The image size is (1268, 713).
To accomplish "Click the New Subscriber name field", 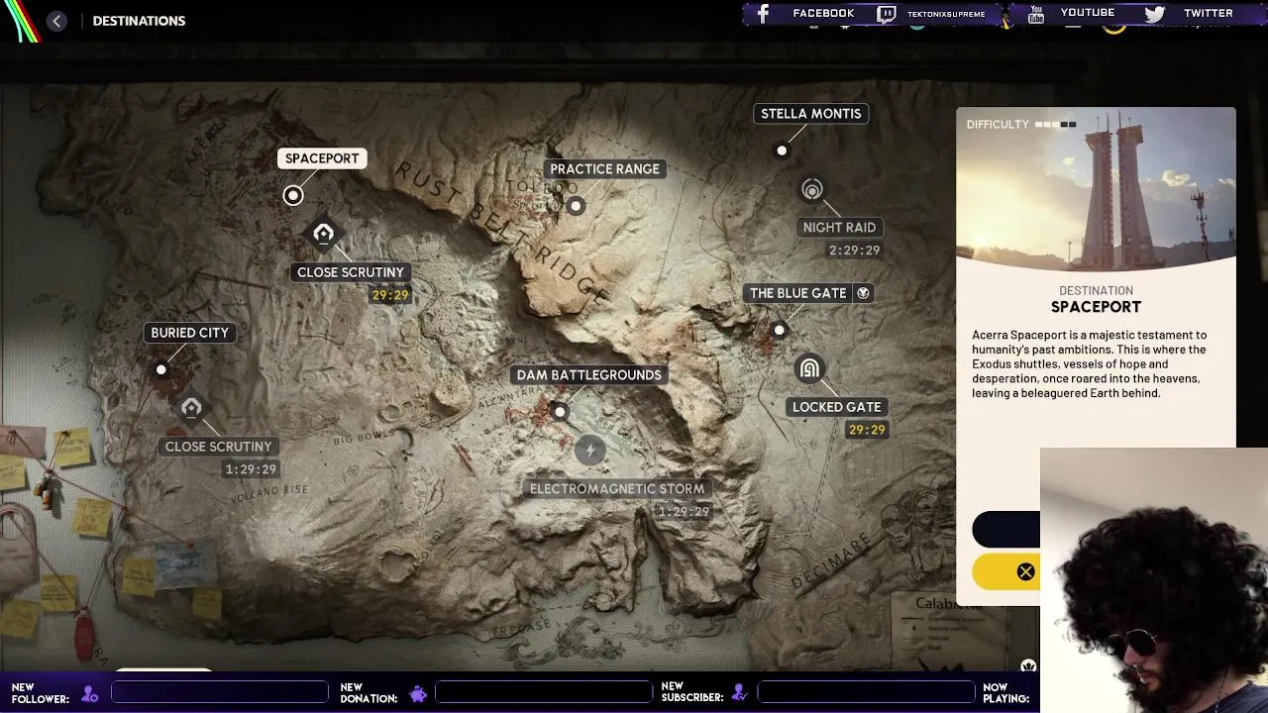I will pos(867,692).
